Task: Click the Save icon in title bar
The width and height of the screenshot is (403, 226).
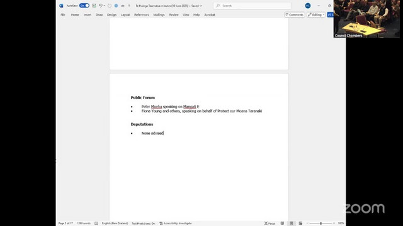Action: pyautogui.click(x=94, y=6)
